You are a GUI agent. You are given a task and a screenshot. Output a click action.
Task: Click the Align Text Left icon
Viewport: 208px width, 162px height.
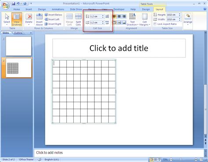point(115,16)
